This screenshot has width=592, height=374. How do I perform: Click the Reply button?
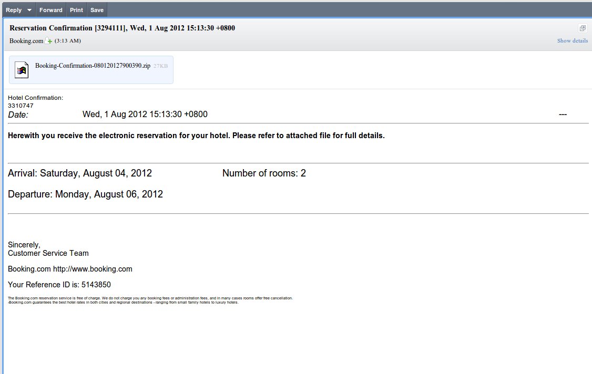(14, 10)
